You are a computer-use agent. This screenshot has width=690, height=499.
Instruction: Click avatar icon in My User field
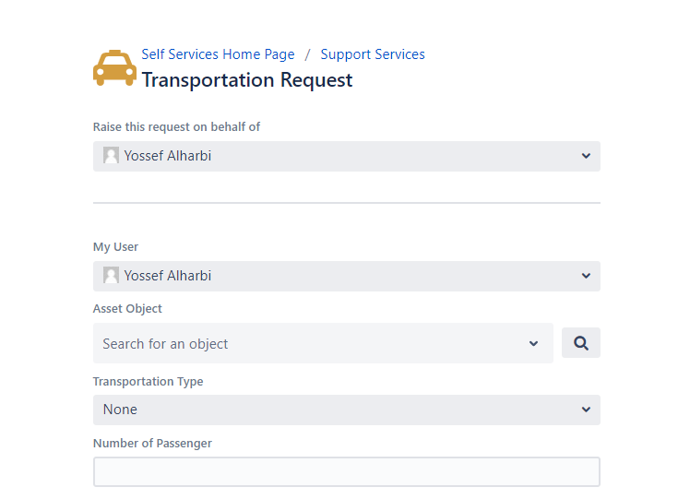[111, 276]
